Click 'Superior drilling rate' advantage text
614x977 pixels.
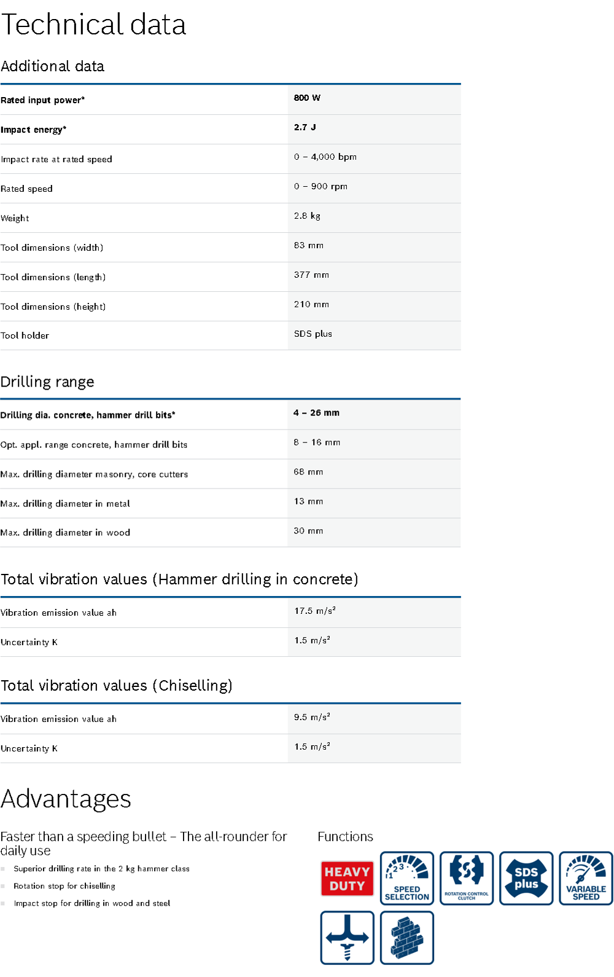pos(101,869)
